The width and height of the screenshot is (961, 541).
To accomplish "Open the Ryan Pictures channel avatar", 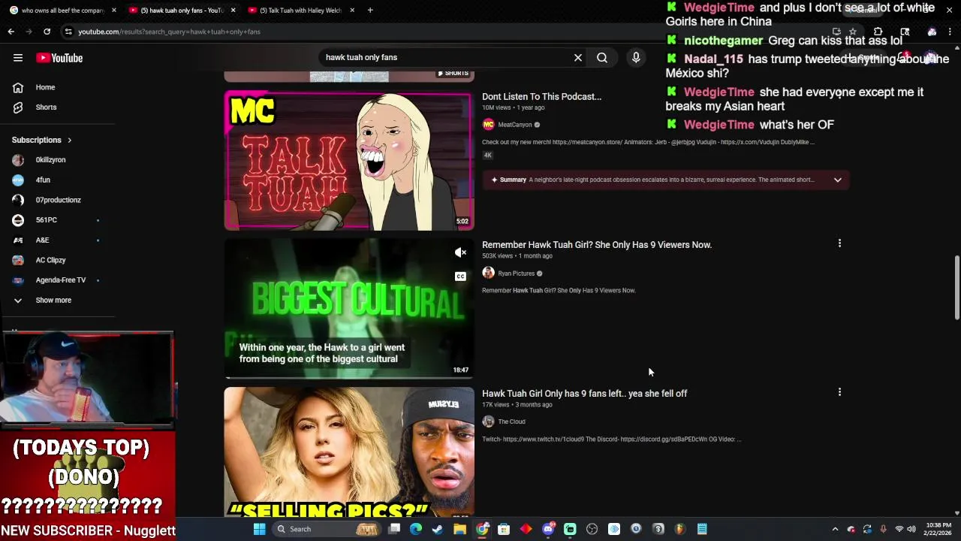I will pyautogui.click(x=488, y=274).
